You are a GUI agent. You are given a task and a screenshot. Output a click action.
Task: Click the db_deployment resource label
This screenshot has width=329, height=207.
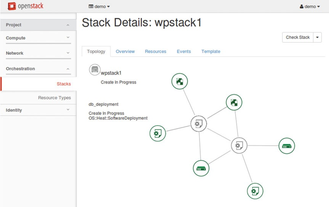click(103, 104)
